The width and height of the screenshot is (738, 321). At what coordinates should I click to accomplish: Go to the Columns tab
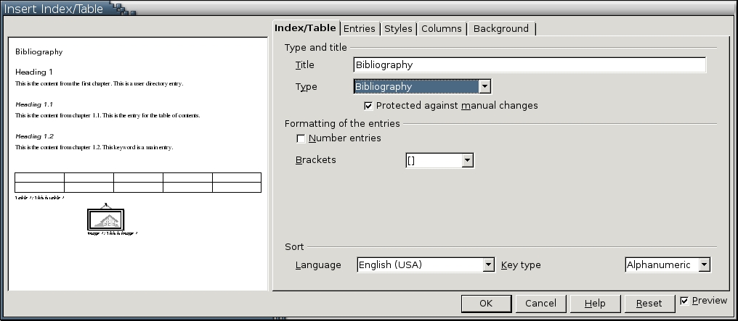441,29
